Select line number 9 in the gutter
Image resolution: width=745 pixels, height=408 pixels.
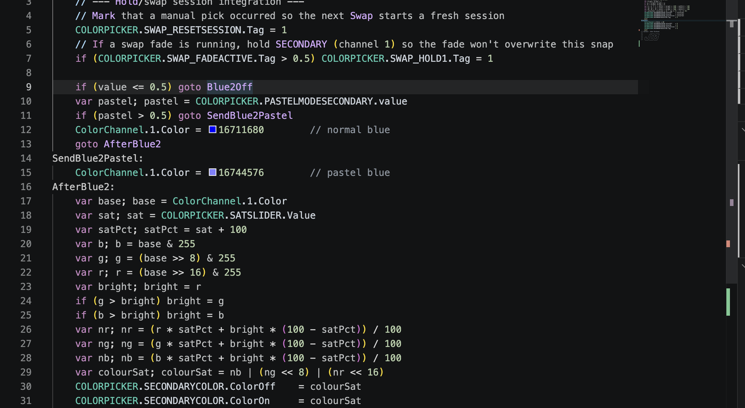click(x=29, y=87)
